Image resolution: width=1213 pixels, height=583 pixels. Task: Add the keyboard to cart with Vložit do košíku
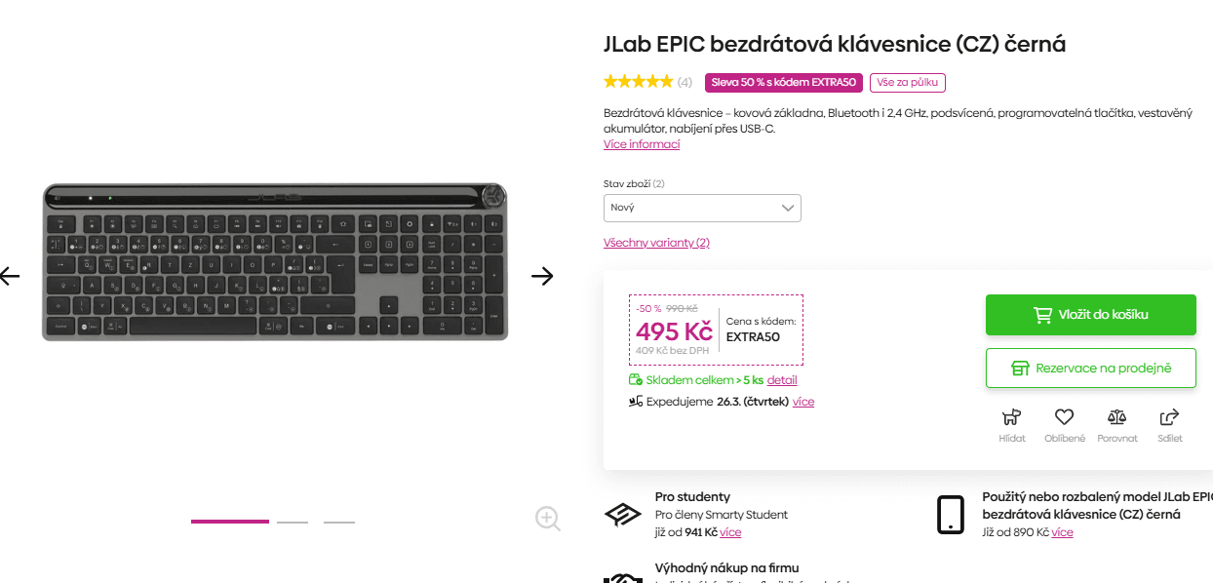click(x=1090, y=314)
